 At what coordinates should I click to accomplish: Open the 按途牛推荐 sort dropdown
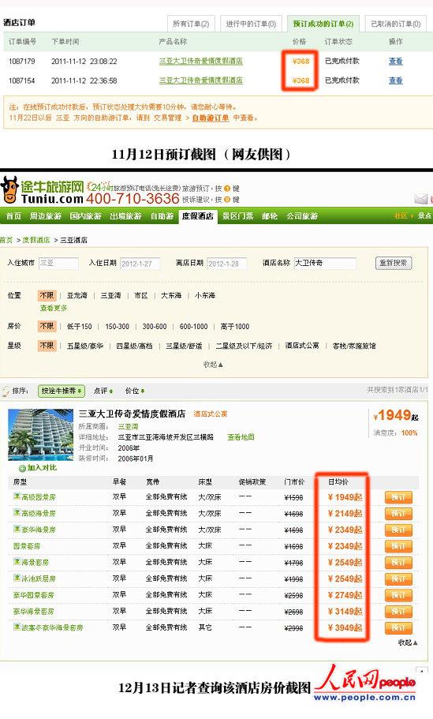pyautogui.click(x=61, y=391)
